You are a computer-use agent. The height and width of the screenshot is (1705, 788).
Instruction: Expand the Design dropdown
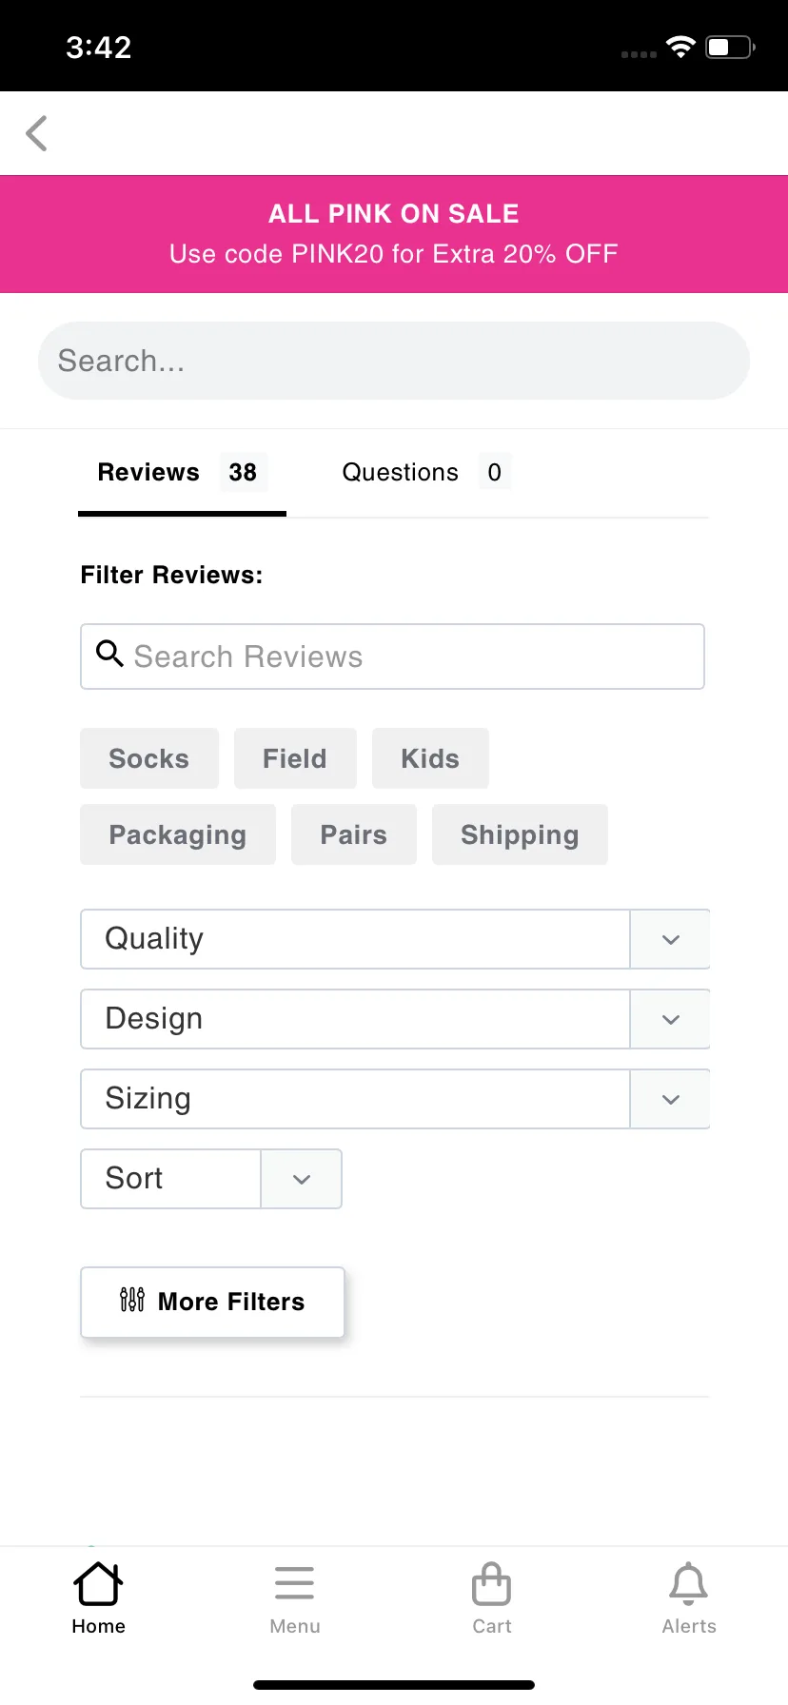(x=395, y=1019)
